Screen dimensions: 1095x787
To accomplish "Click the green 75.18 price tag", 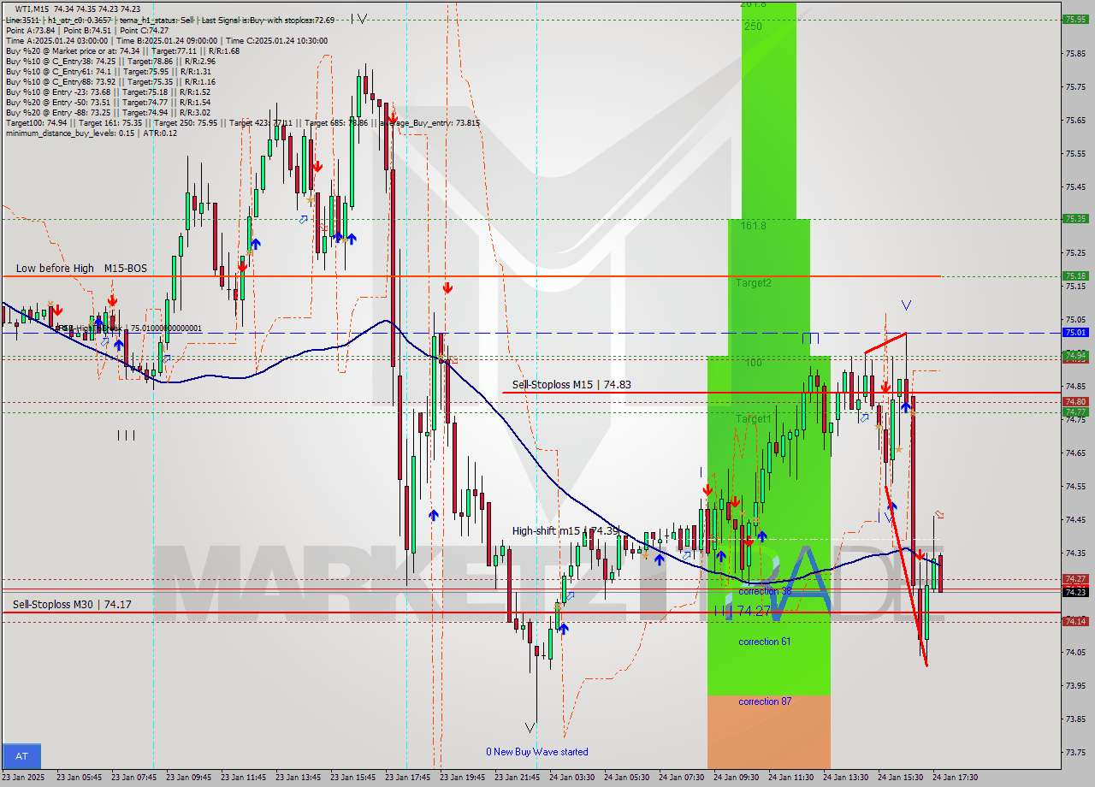I will point(1075,275).
